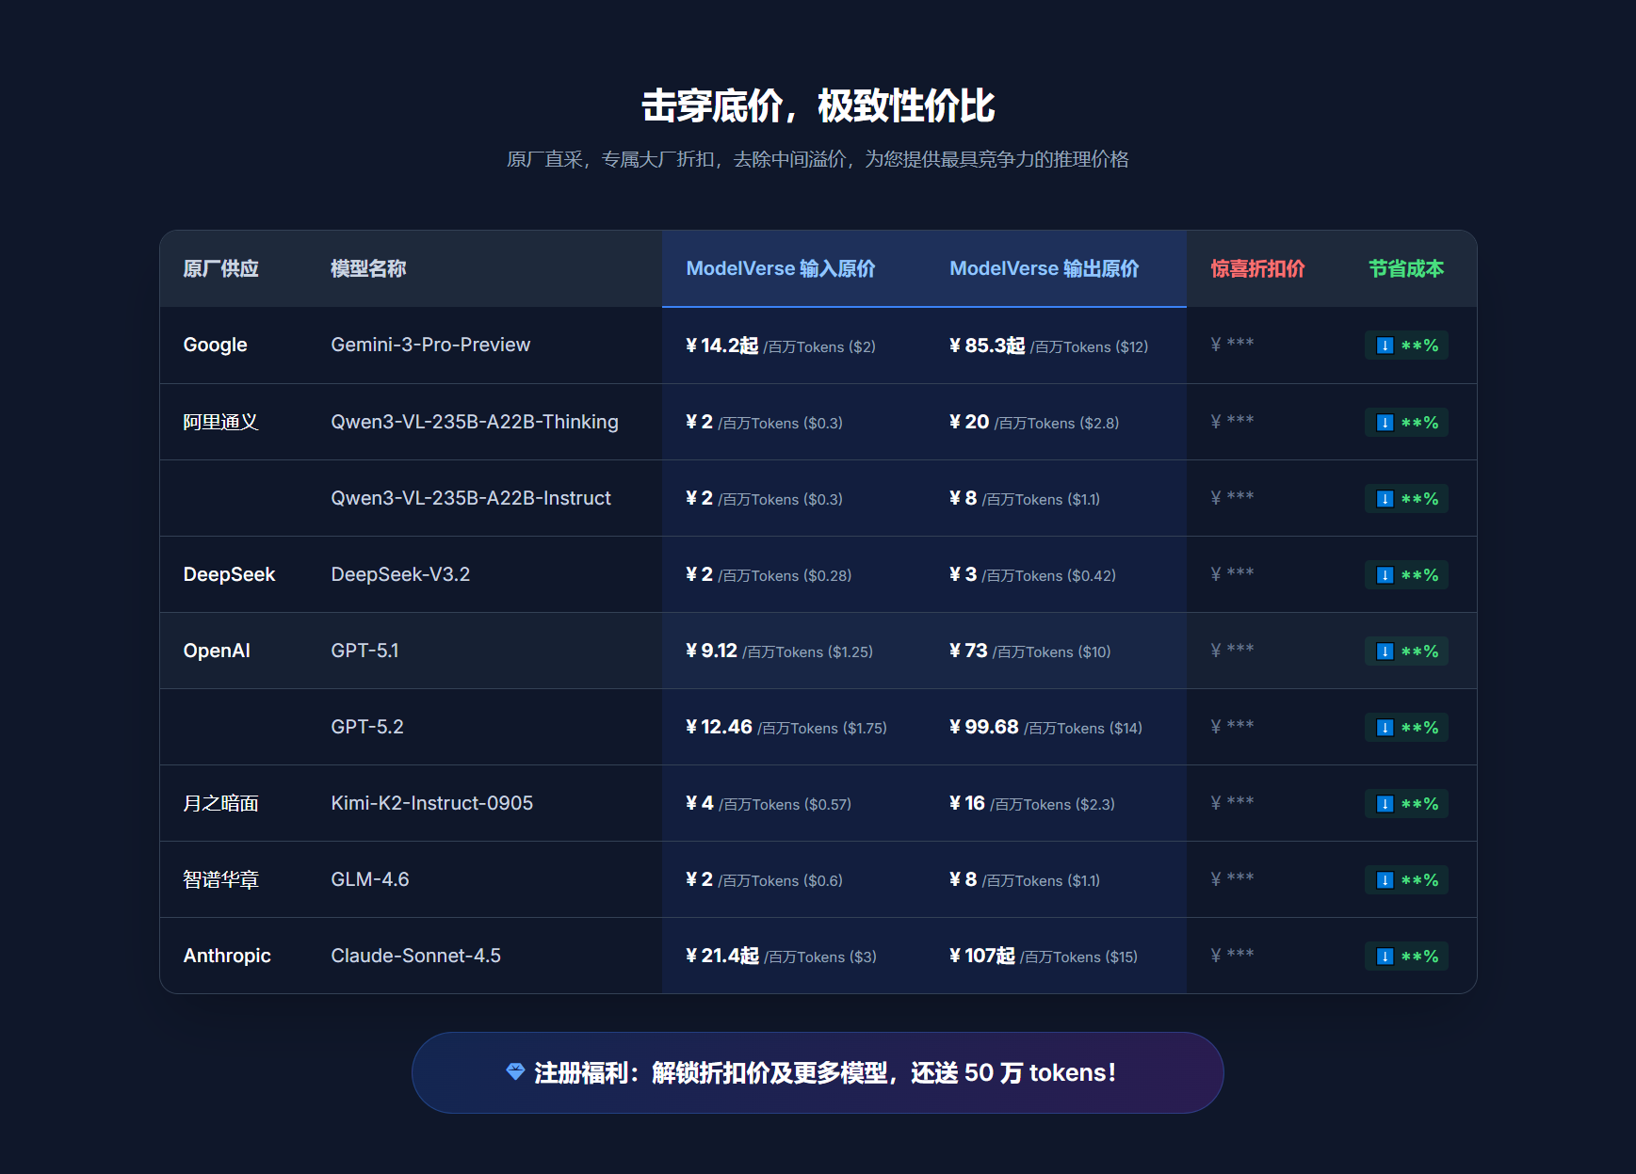The image size is (1636, 1174).
Task: Click the down-arrow savings icon for Kimi-K2-Instruct-0905
Action: 1385,804
